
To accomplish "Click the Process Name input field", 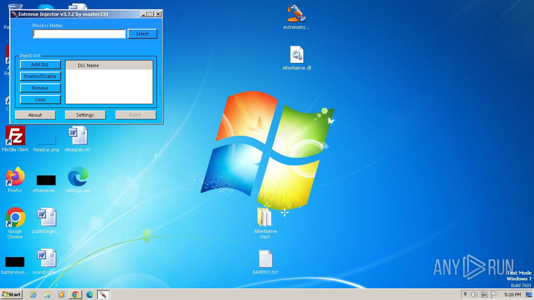I will tap(79, 34).
